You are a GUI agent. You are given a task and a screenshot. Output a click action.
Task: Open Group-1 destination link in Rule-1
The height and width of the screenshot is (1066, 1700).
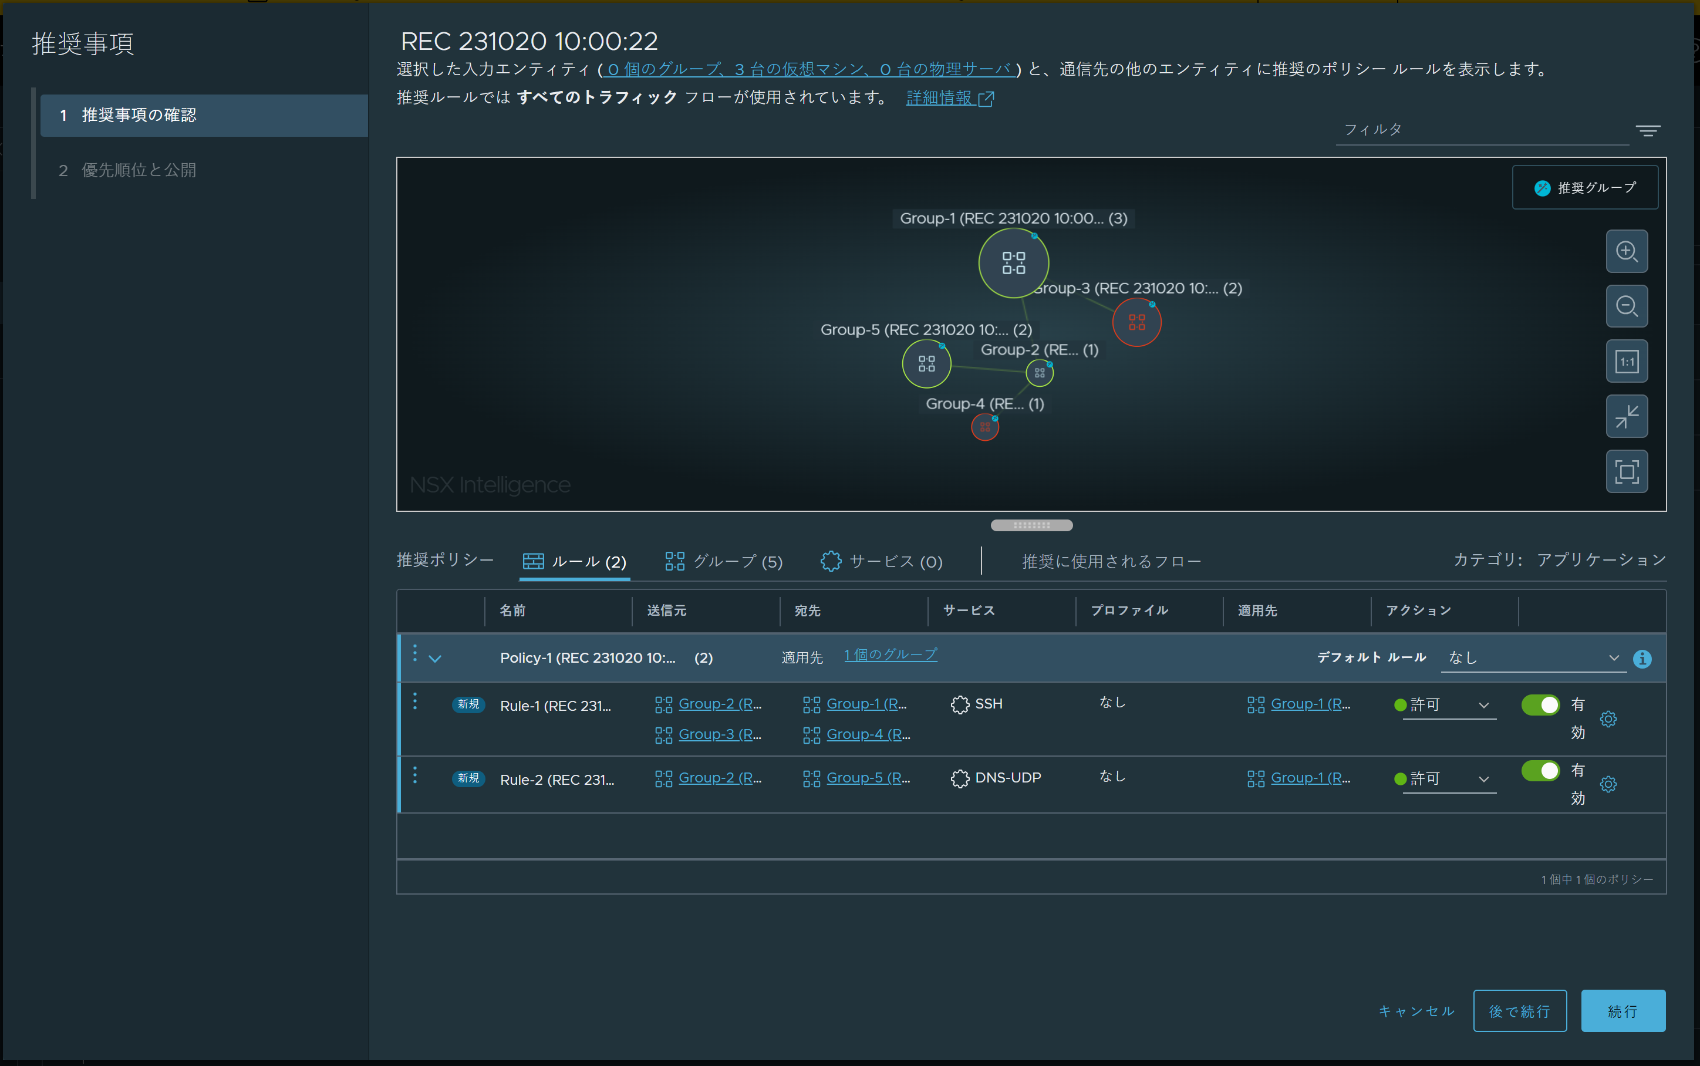point(866,704)
